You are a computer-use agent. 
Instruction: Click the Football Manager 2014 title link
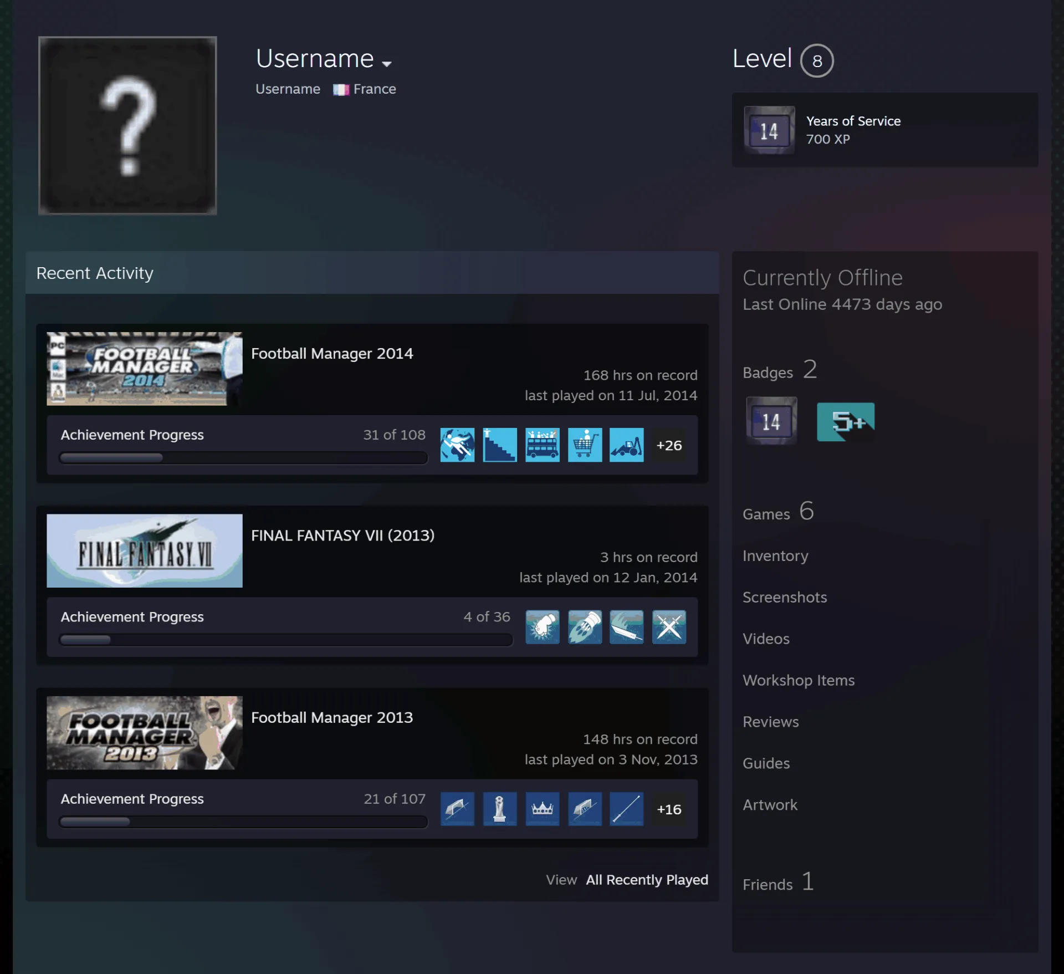coord(332,353)
